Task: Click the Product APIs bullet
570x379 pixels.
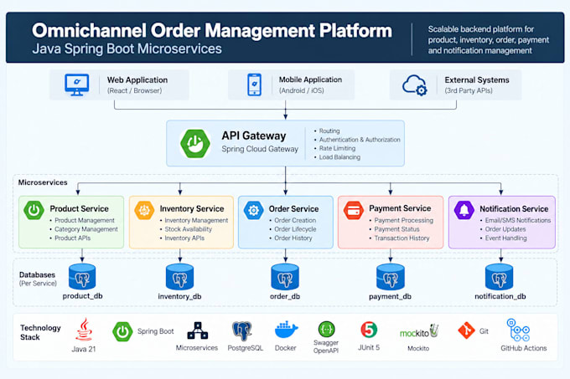Action: click(x=72, y=238)
